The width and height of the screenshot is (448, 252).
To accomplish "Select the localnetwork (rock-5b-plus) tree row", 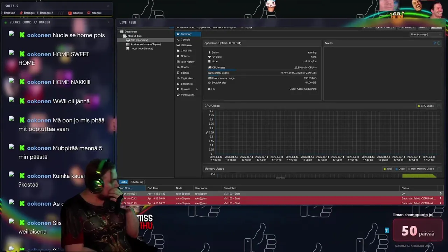I will click(x=146, y=44).
